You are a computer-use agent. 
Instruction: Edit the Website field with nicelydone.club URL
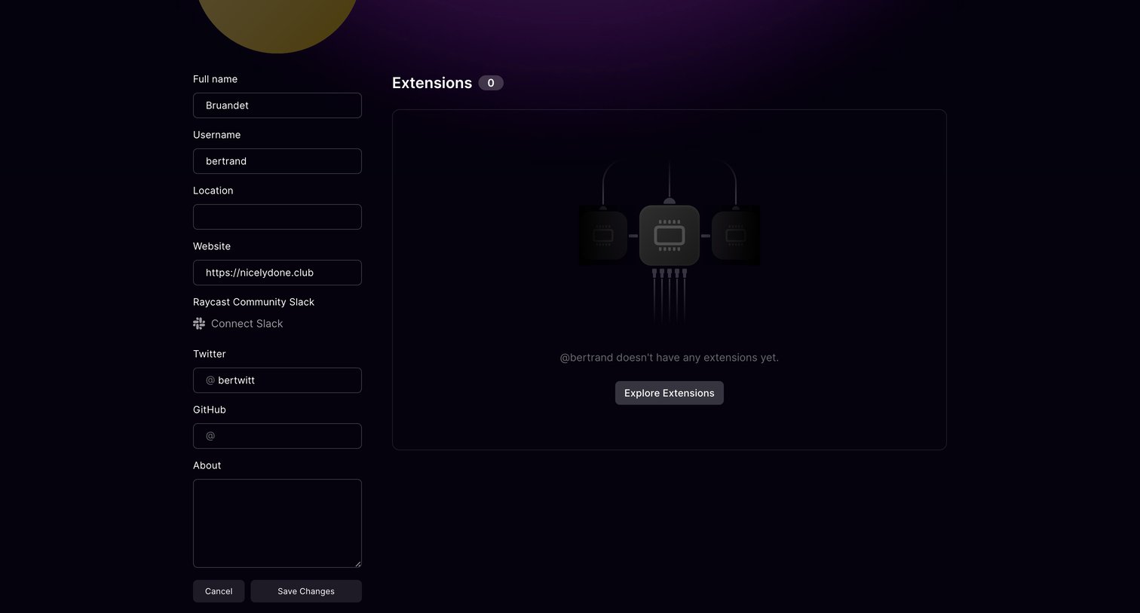tap(277, 273)
